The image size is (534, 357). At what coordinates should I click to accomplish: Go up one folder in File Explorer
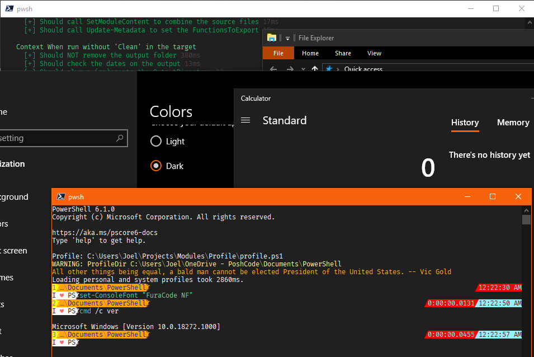(315, 69)
